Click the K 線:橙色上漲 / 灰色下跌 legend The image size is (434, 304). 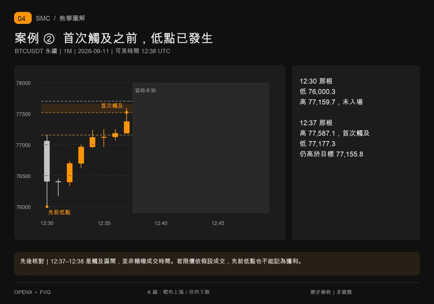tap(179, 292)
